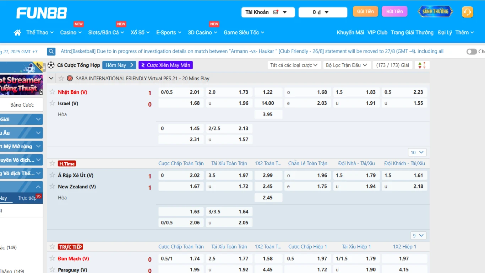Viewport: 485px width, 273px height.
Task: Click the home icon in navigation bar
Action: (x=17, y=33)
